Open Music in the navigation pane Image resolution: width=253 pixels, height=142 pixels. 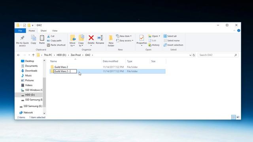point(26,75)
